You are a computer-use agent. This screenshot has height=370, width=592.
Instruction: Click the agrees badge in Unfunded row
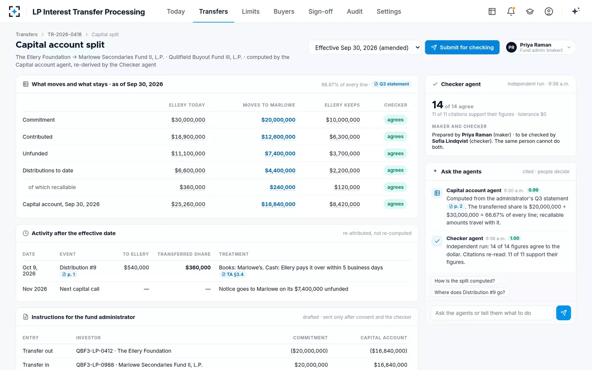(395, 153)
